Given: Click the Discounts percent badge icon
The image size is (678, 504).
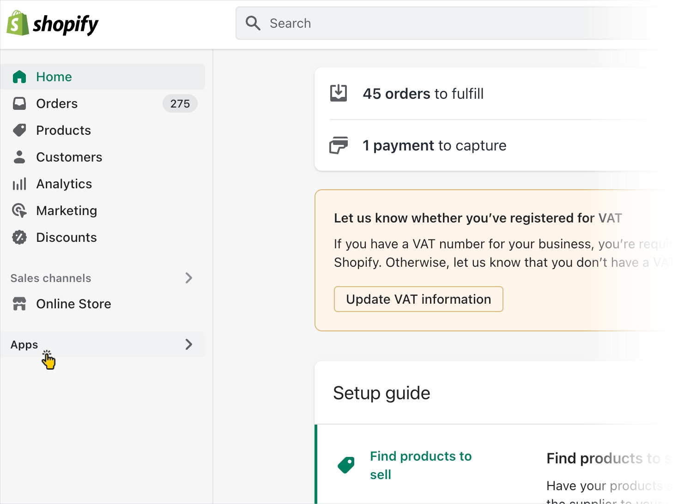Looking at the screenshot, I should (x=19, y=237).
